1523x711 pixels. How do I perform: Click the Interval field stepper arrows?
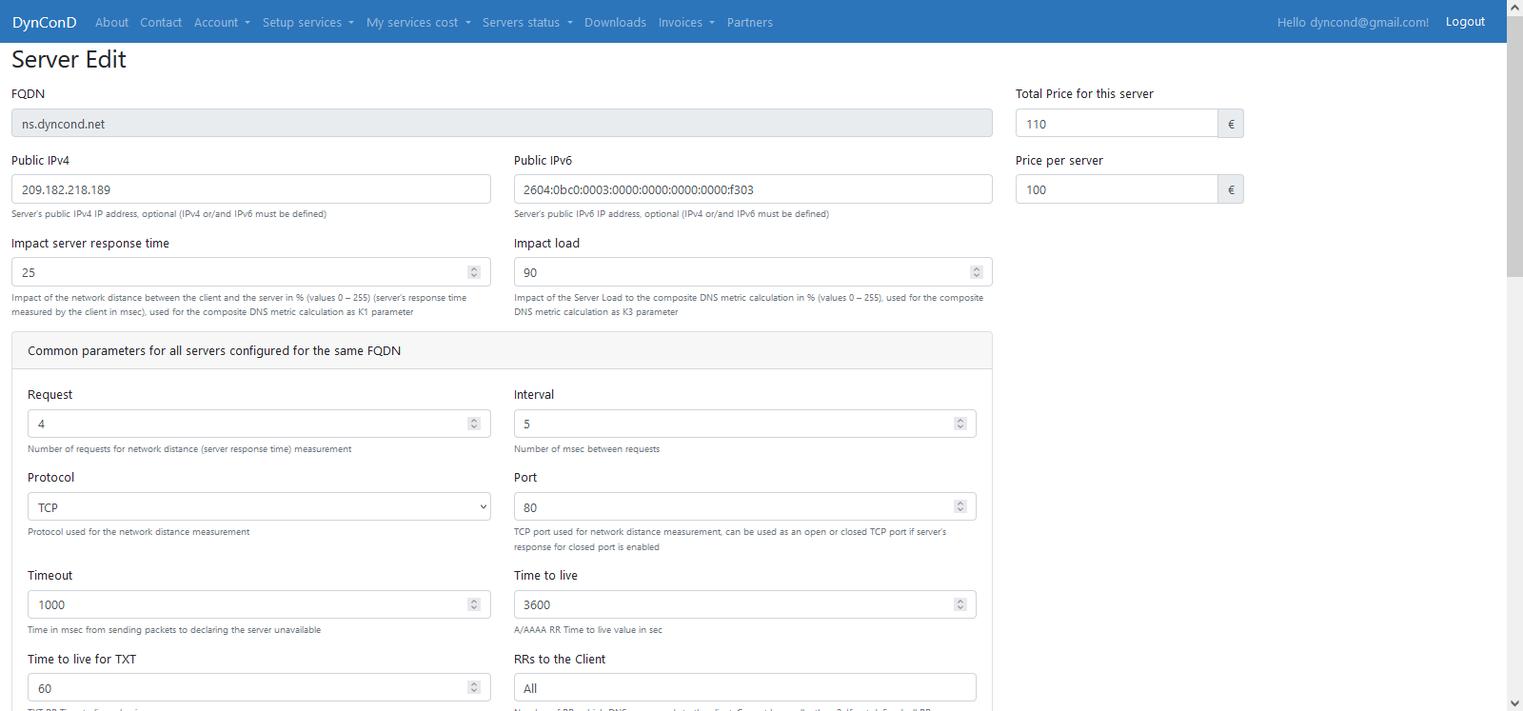[960, 424]
